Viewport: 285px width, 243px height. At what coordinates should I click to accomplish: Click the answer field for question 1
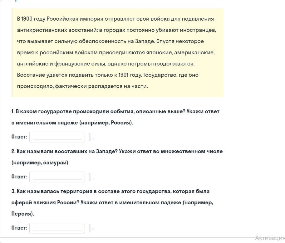[57, 137]
